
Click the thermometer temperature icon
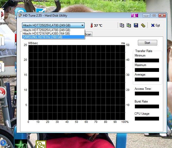[91, 25]
